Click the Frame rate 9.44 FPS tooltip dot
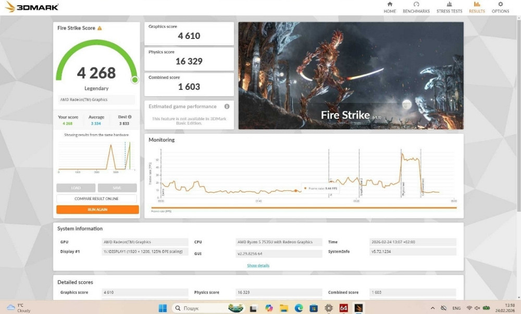This screenshot has height=314, width=521. click(x=306, y=189)
